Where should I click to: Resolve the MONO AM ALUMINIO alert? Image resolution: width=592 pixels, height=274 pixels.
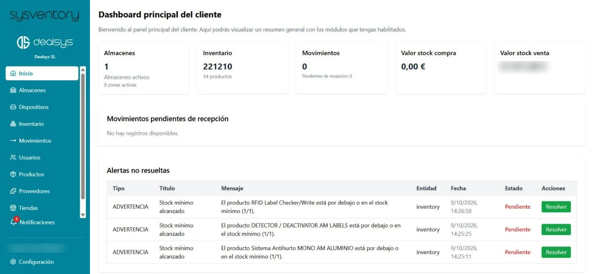556,252
